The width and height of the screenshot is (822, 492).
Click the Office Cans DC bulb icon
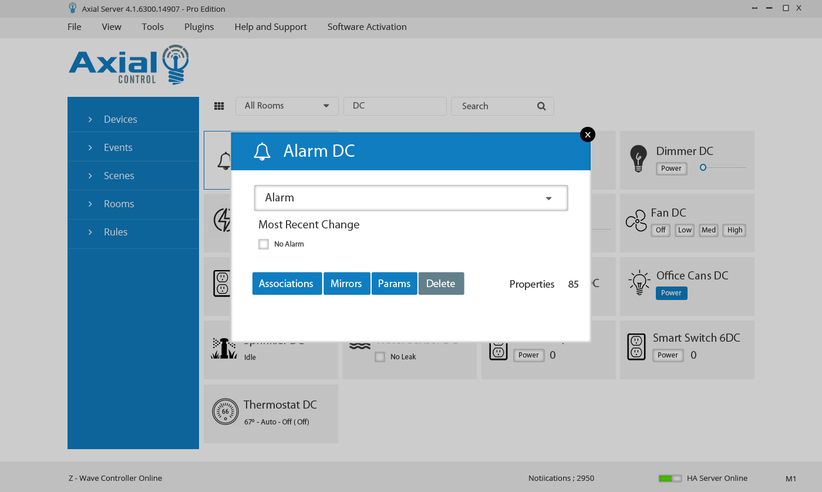pos(639,283)
